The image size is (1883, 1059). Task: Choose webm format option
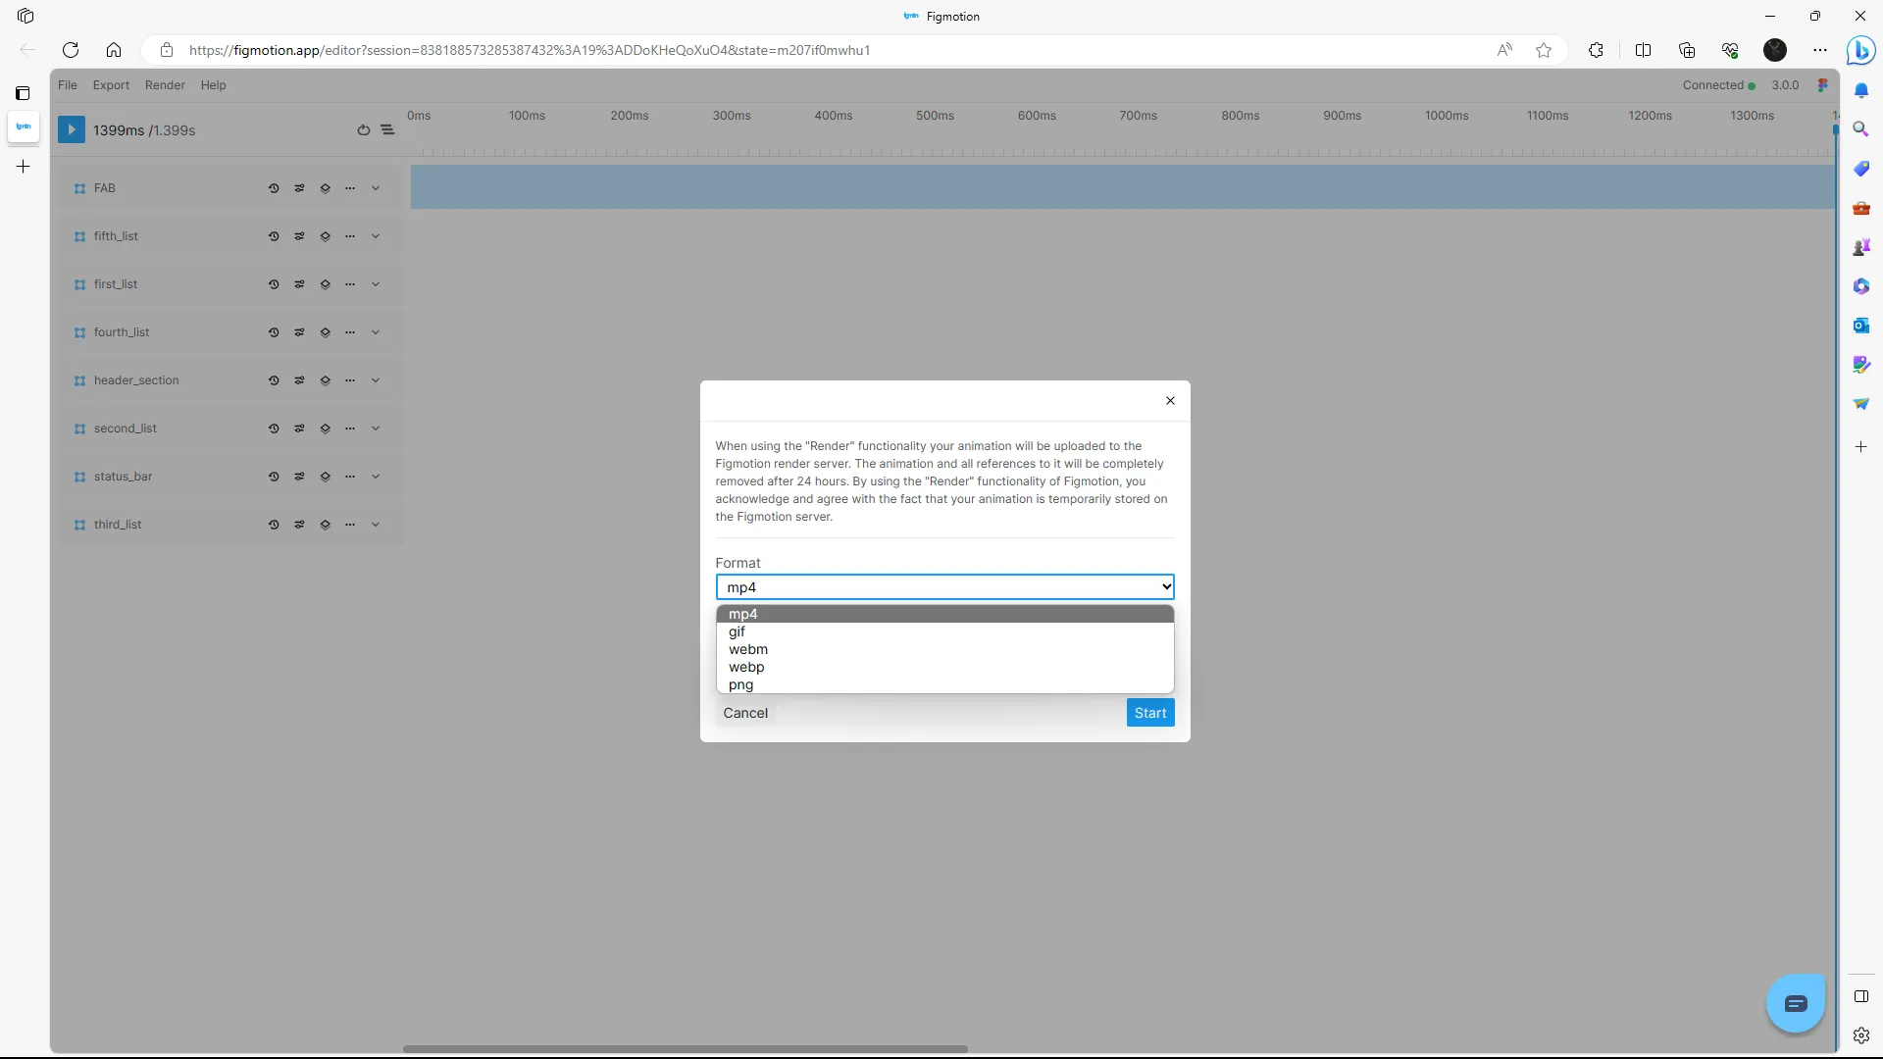(748, 650)
